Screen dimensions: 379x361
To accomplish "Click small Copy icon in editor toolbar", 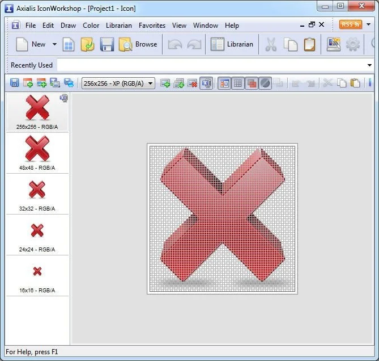I will click(342, 83).
